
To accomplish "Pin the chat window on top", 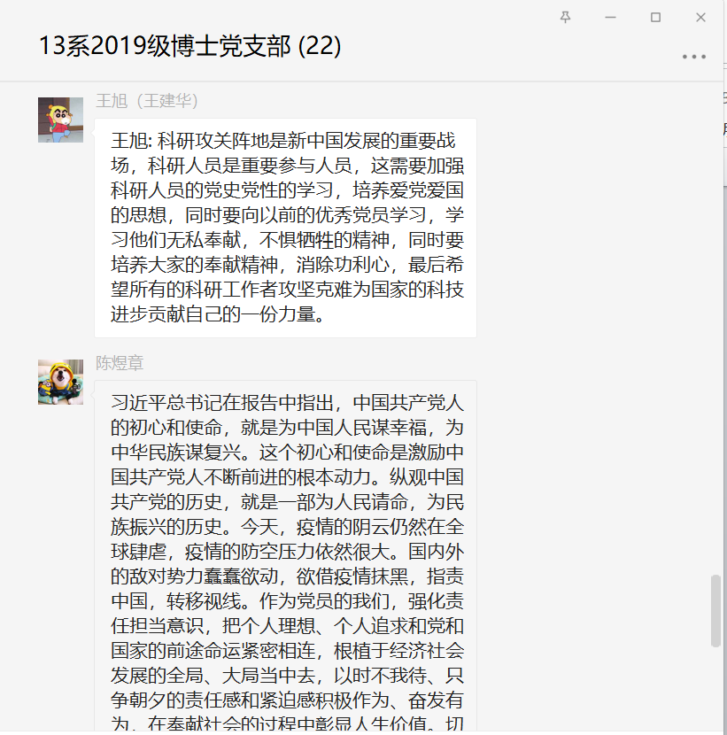I will 565,18.
